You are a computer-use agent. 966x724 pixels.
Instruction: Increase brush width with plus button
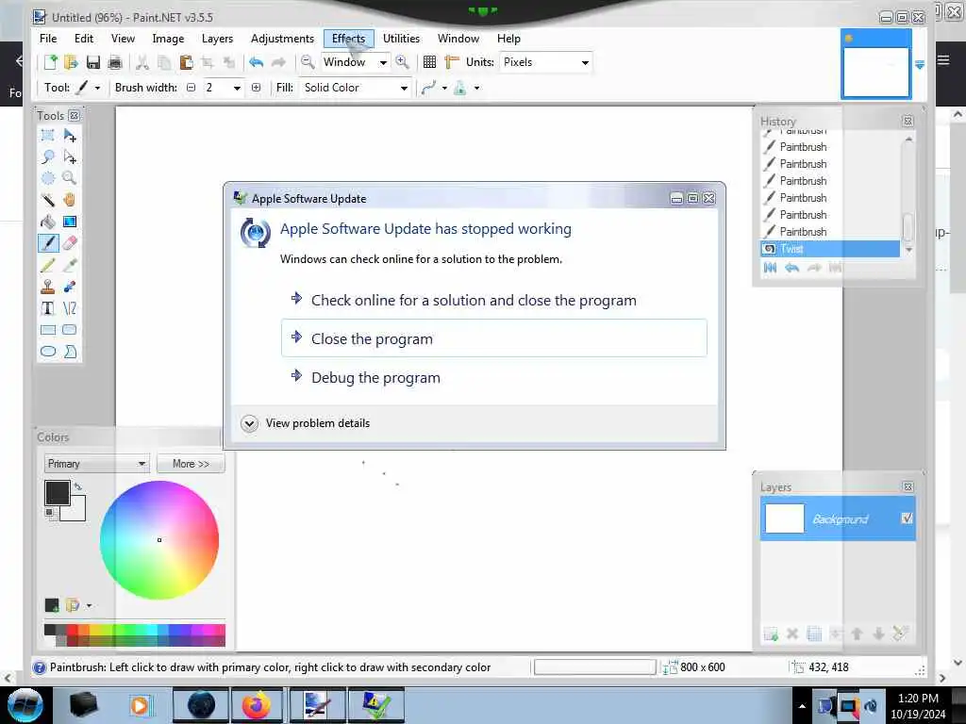tap(257, 88)
